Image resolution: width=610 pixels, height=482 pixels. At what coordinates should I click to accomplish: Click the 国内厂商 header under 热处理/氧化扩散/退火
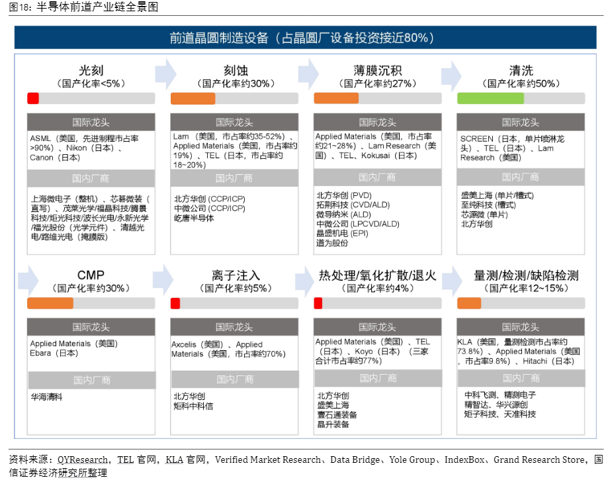click(378, 378)
